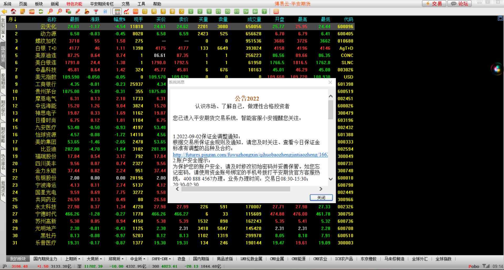This screenshot has height=270, width=504.
Task: Click the dialog scroll-down arrow
Action: coord(331,179)
